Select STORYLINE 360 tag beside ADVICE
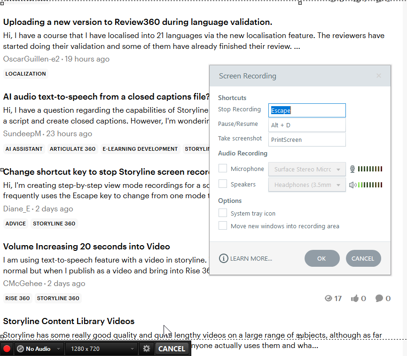 [x=54, y=224]
